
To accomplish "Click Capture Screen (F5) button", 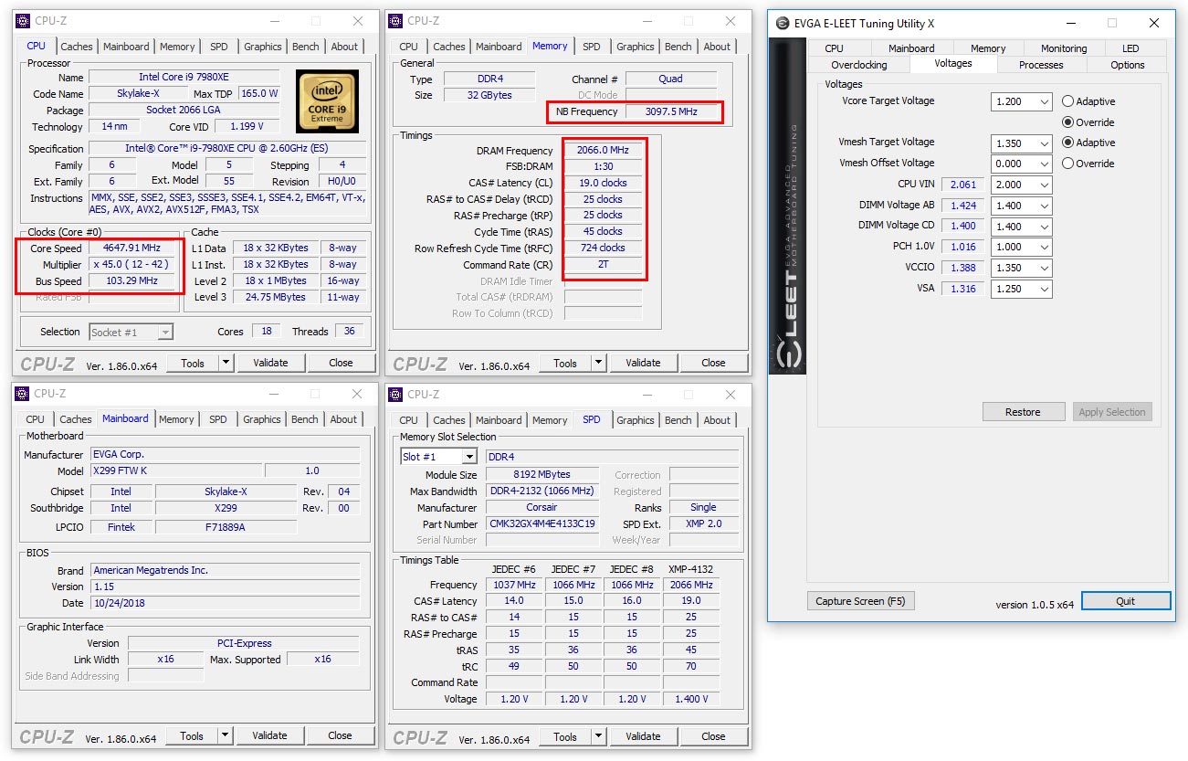I will coord(861,601).
